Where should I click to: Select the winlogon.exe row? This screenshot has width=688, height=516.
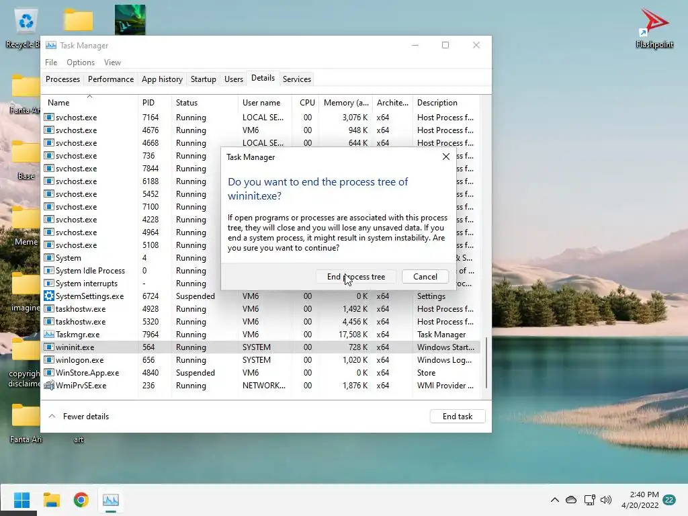coord(261,360)
